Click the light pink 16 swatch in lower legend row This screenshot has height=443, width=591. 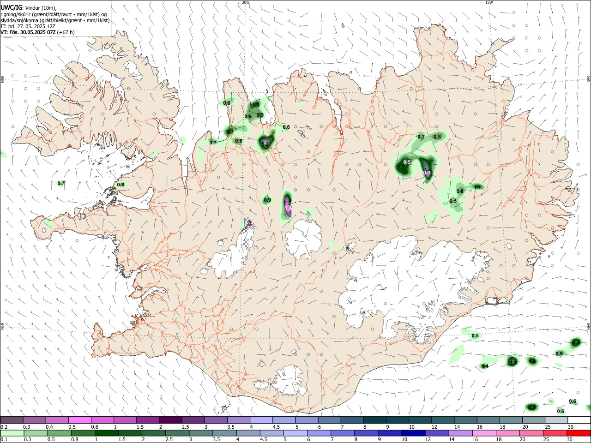coord(484,433)
